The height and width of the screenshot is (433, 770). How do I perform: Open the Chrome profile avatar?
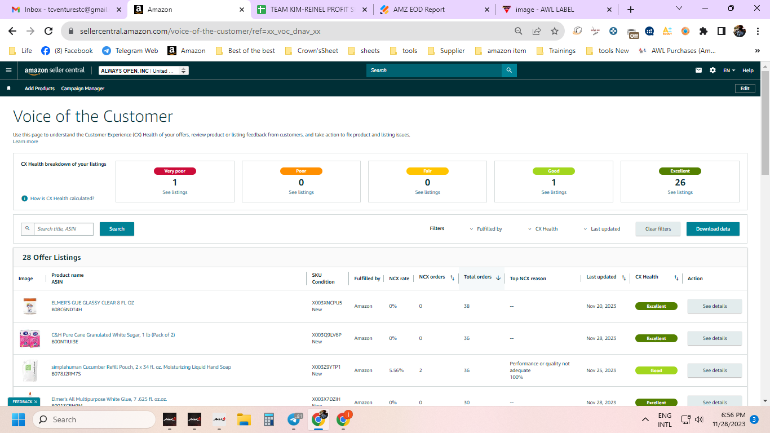point(740,31)
